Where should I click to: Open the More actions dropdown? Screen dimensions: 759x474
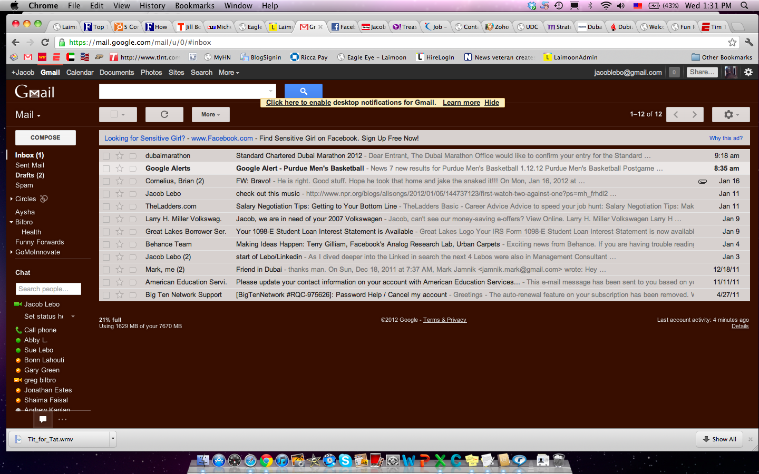pos(210,114)
